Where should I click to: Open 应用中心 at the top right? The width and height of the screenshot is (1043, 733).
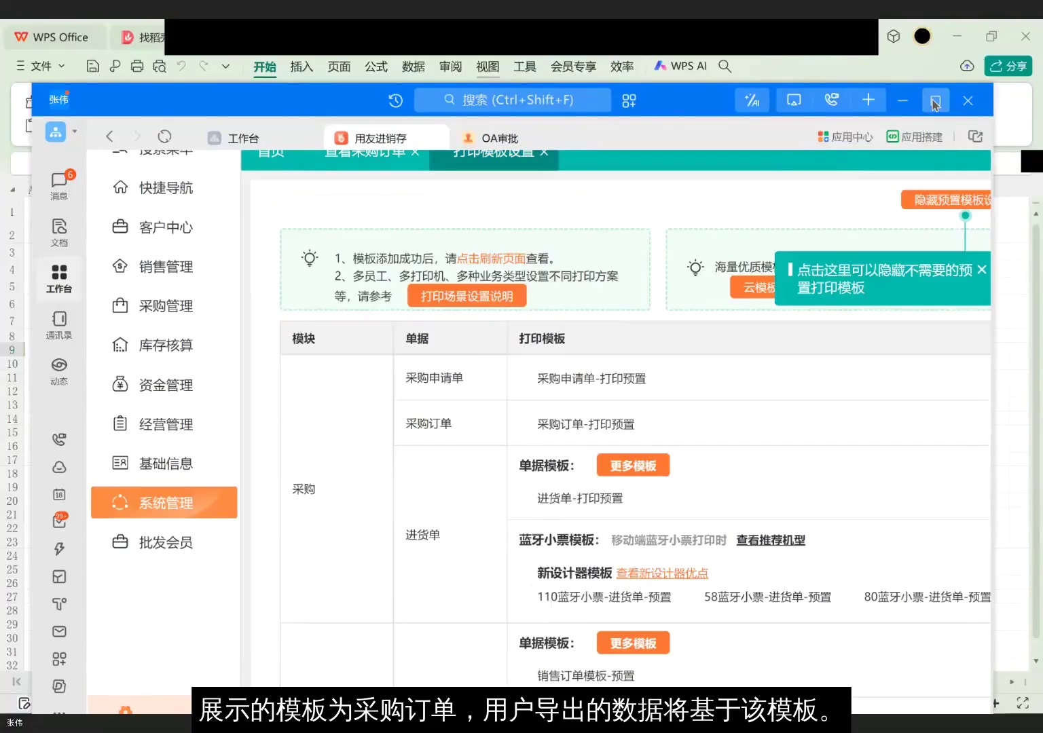(845, 136)
